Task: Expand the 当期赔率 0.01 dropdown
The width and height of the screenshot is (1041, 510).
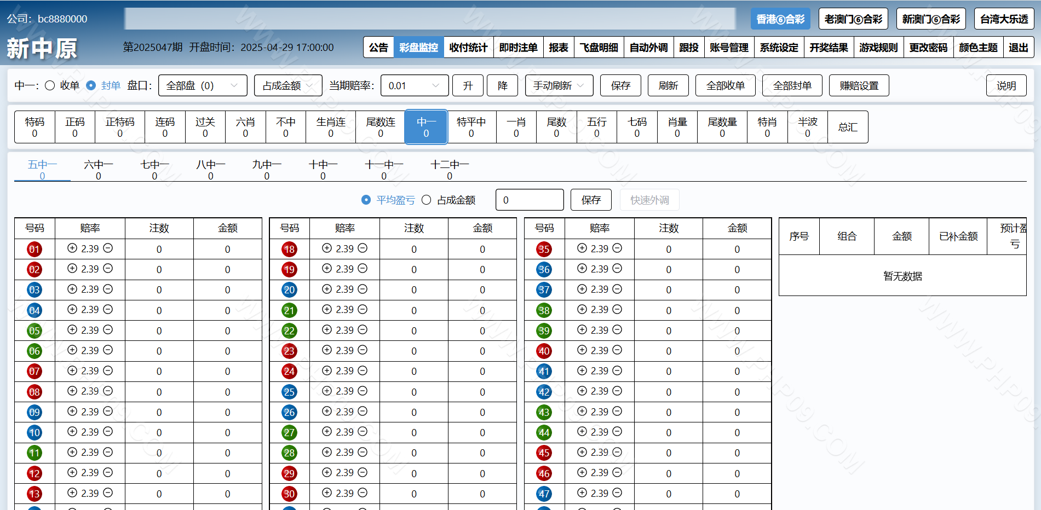Action: coord(414,85)
